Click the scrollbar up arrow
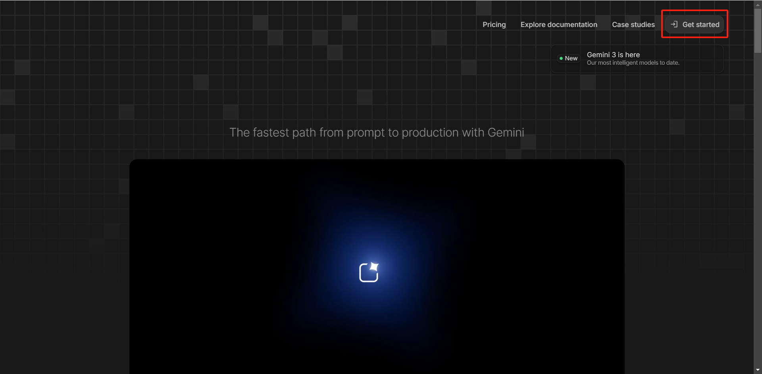 point(758,4)
